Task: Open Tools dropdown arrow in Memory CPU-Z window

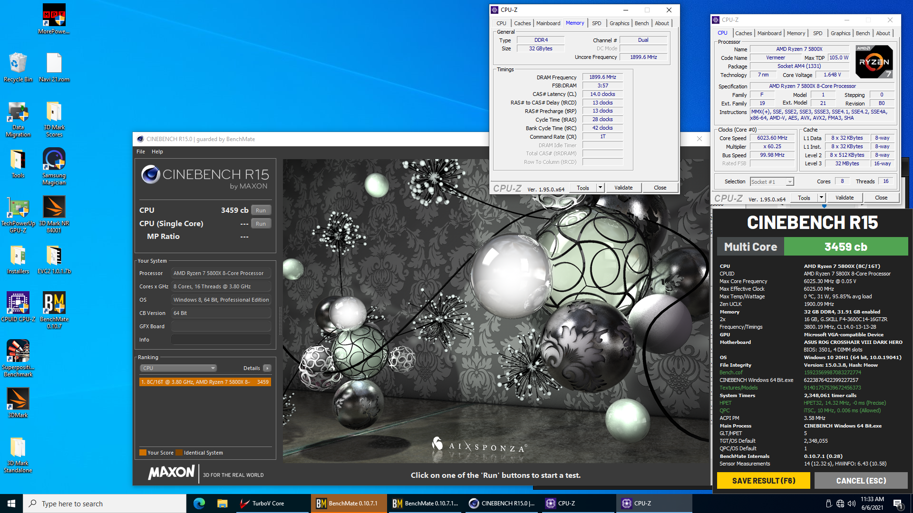Action: [x=600, y=188]
